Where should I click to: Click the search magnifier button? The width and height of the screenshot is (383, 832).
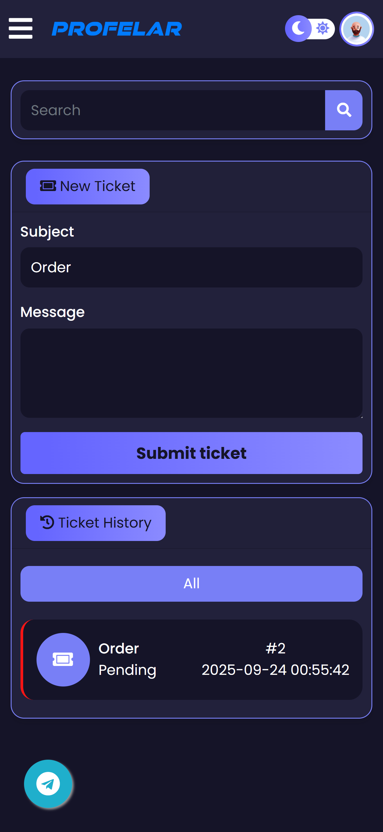pos(344,110)
